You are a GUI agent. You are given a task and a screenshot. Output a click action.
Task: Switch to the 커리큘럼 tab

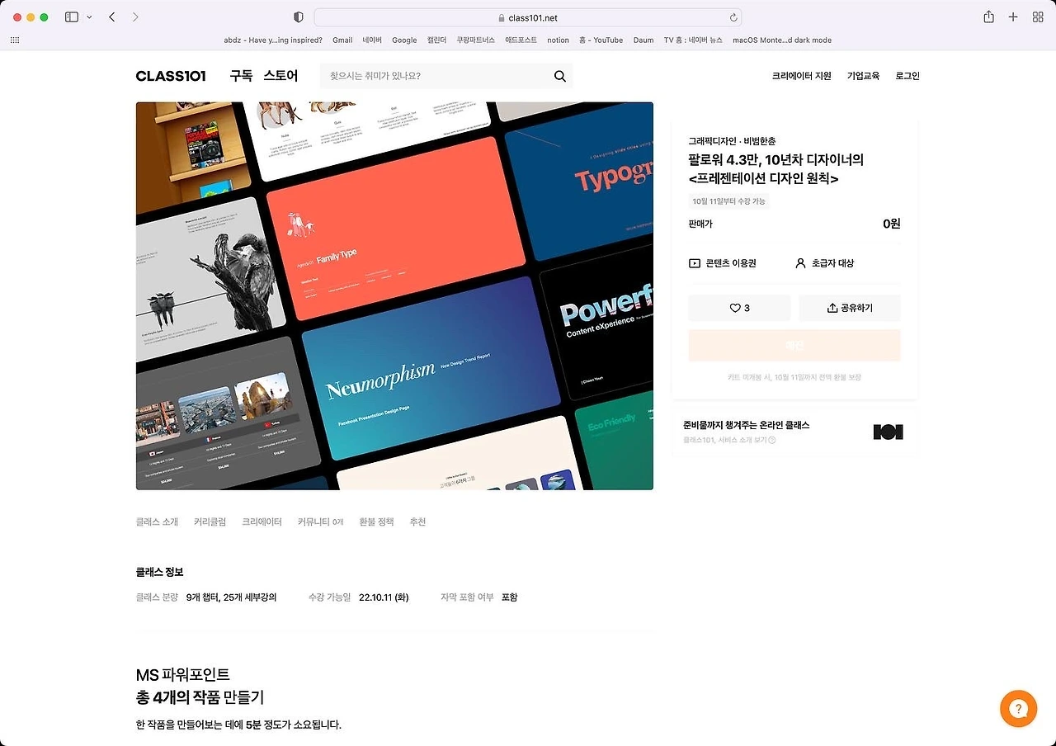210,522
